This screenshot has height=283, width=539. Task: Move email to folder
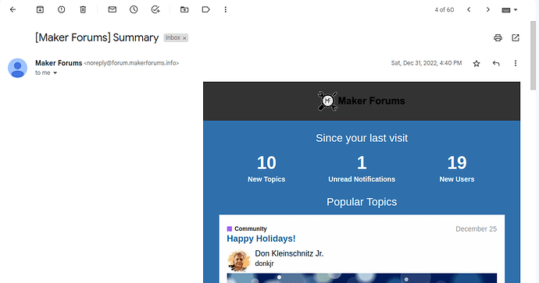click(x=184, y=9)
